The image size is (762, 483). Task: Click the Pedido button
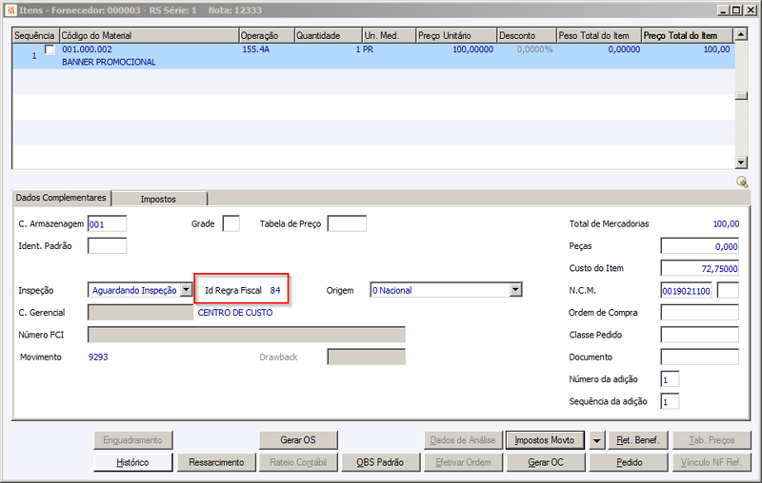click(x=629, y=462)
